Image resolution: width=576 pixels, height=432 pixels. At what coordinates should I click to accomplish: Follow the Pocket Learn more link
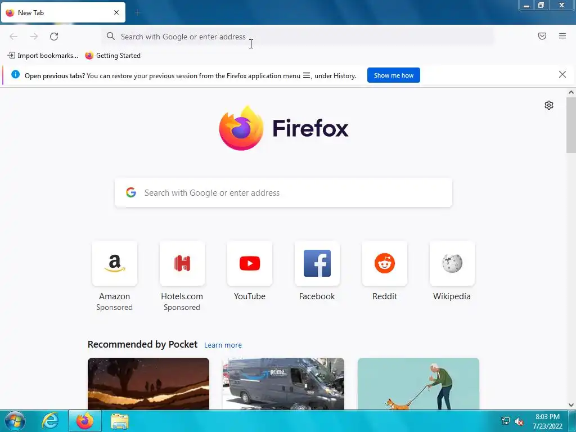pyautogui.click(x=223, y=345)
